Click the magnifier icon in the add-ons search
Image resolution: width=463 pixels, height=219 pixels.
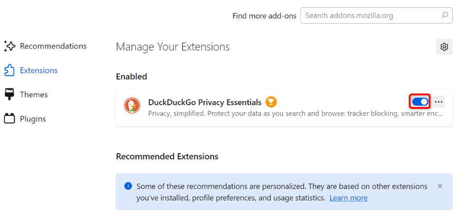point(444,15)
